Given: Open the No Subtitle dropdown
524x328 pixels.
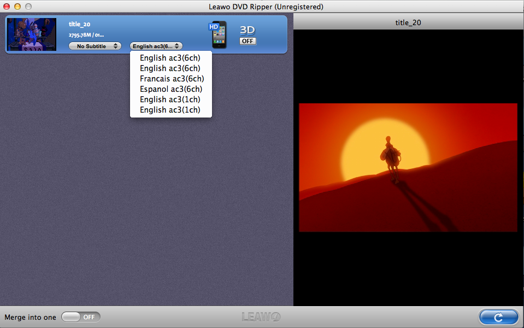Looking at the screenshot, I should coord(95,46).
